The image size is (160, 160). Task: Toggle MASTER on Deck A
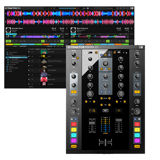point(14,34)
